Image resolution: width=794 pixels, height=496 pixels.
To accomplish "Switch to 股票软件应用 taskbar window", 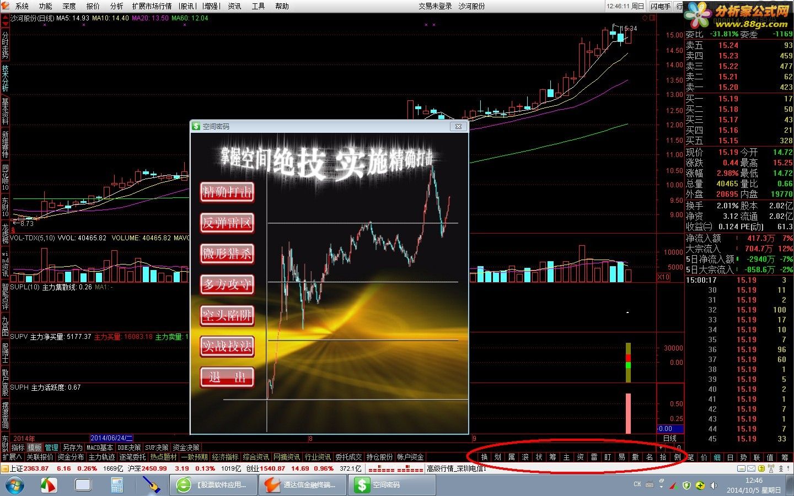I will click(x=213, y=485).
